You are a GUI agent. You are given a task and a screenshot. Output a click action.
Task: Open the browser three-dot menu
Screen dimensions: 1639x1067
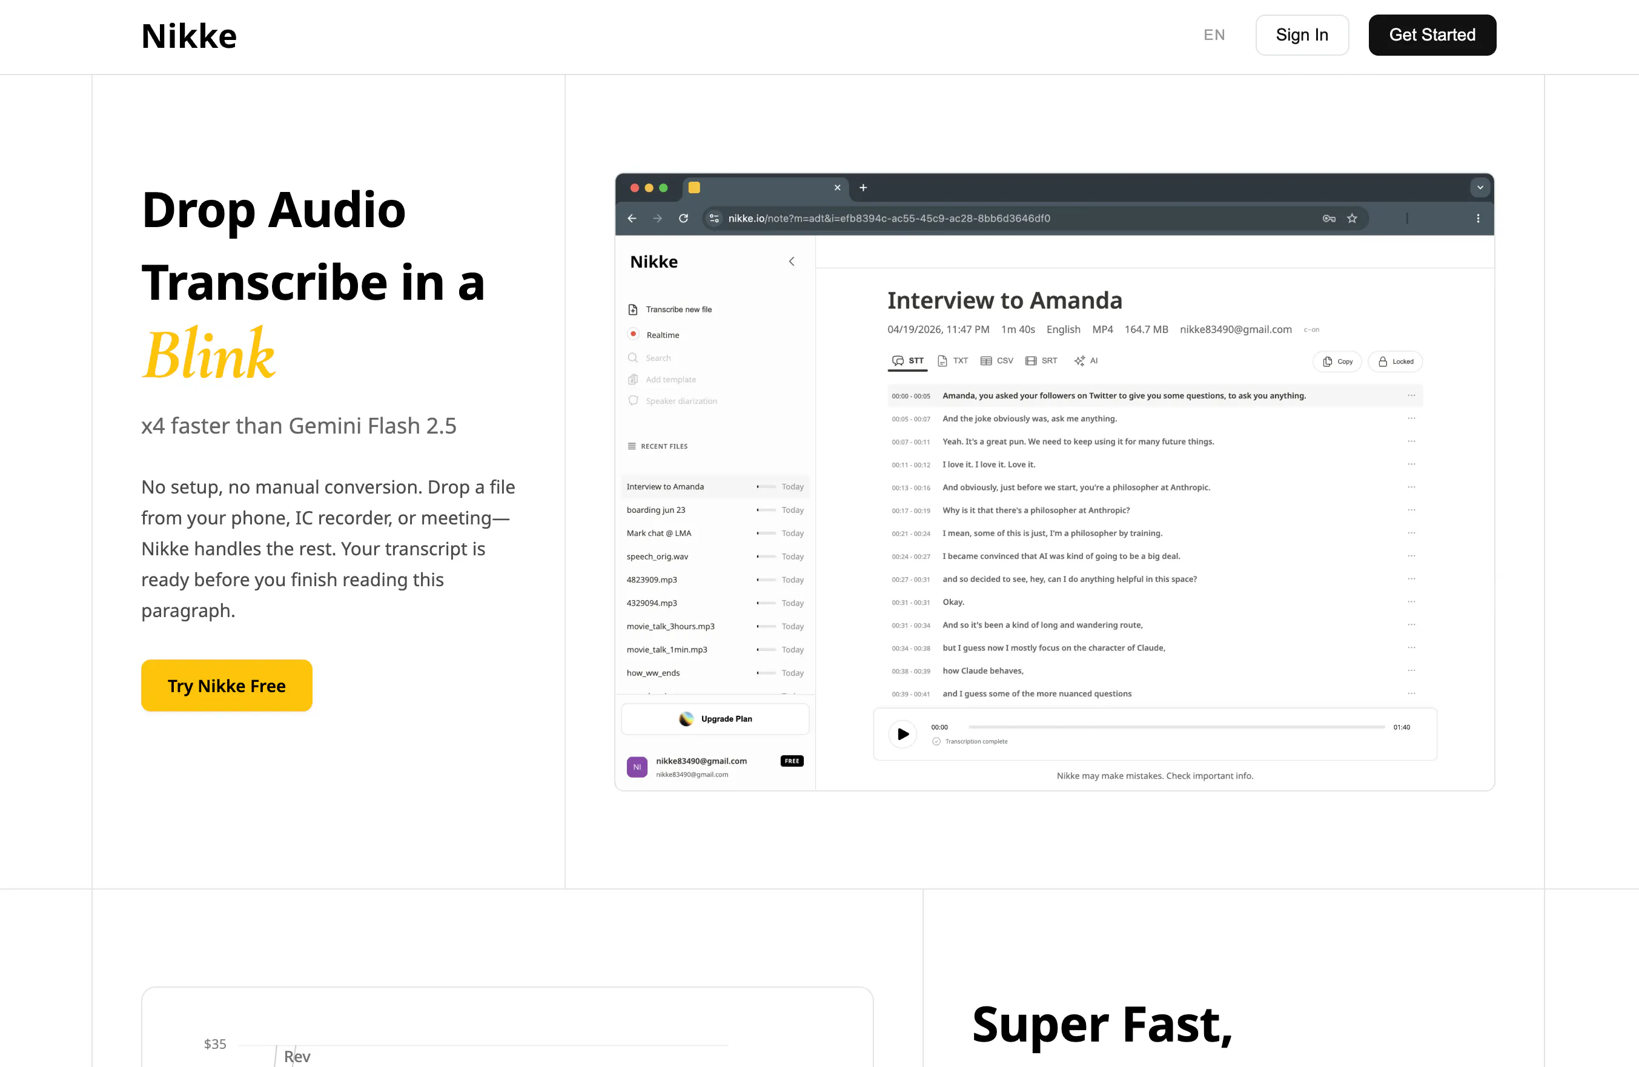[x=1478, y=218]
